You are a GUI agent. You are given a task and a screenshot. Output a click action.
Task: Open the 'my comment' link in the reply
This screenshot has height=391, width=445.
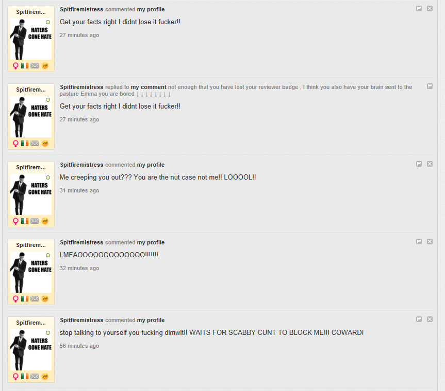click(149, 87)
